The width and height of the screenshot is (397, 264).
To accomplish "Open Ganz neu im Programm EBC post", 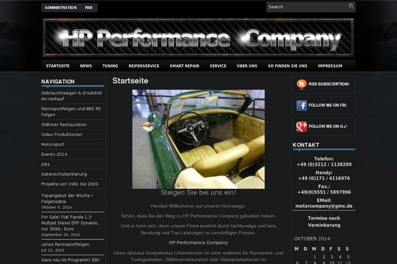I will 70,260.
